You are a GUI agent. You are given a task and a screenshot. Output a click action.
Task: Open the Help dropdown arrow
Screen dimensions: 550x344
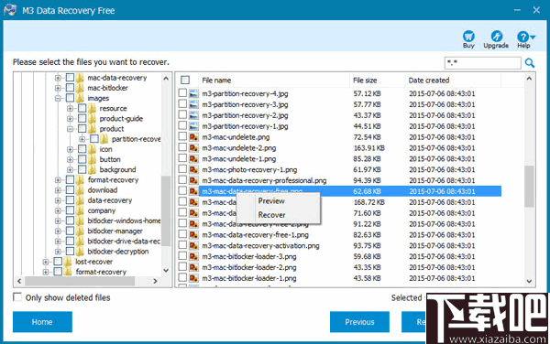533,38
